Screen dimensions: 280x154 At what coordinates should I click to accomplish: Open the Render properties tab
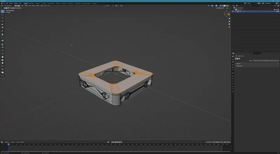point(233,59)
